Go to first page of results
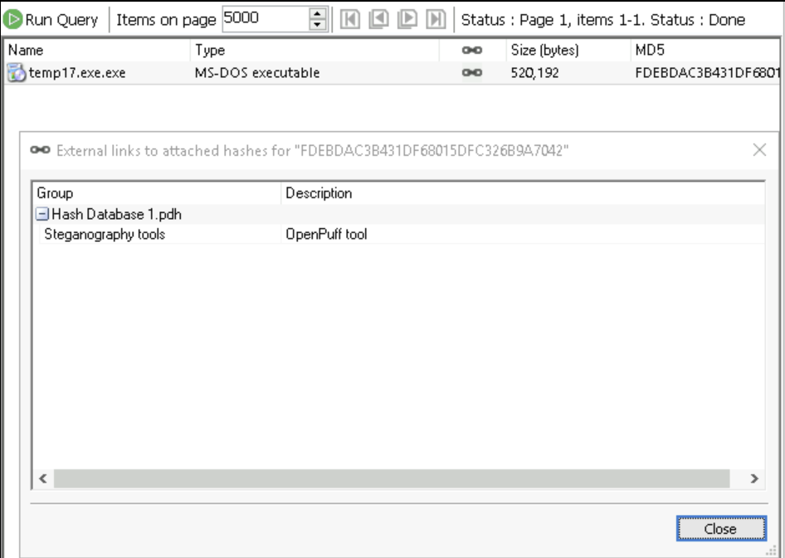Image resolution: width=785 pixels, height=558 pixels. point(350,20)
